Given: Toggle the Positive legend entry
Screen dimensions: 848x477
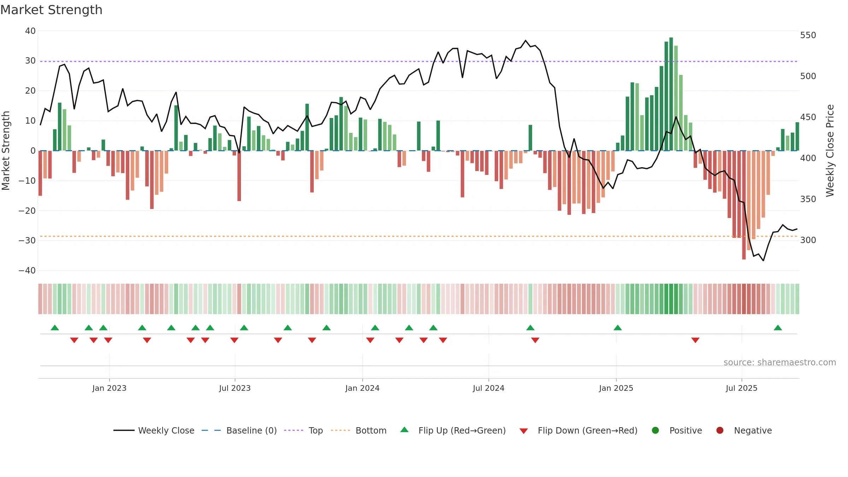Looking at the screenshot, I should point(677,430).
